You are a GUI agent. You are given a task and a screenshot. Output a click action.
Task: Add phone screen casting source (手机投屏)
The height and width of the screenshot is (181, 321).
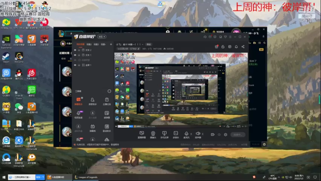165,135
